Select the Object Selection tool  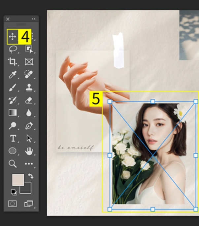tap(29, 49)
